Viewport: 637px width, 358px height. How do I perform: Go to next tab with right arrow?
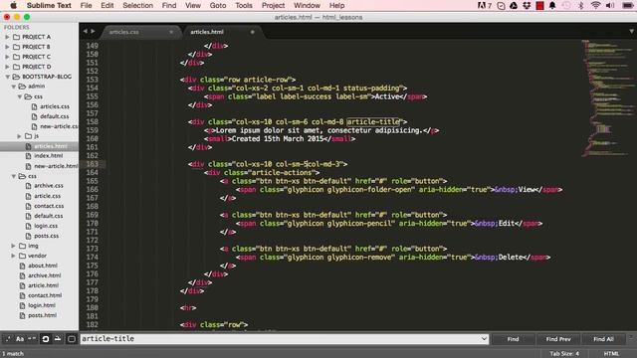pos(93,31)
